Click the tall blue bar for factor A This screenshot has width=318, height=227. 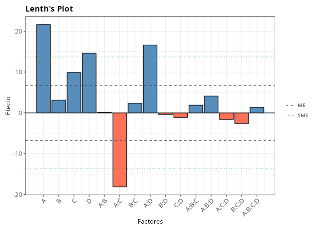(44, 69)
